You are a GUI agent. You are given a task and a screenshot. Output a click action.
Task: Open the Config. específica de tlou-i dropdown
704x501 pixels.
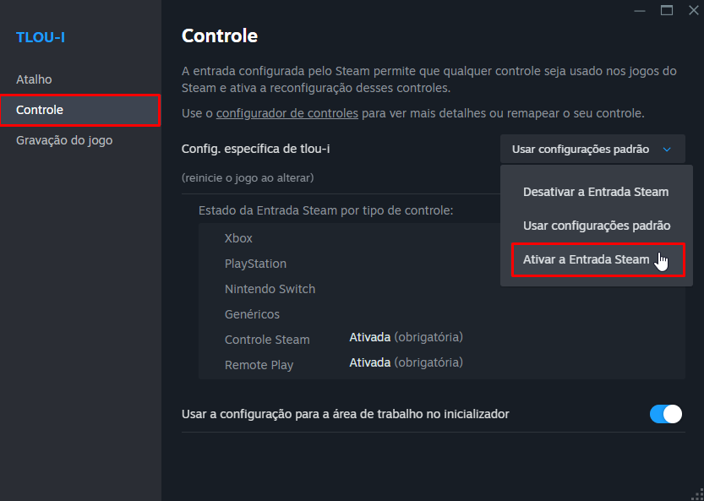[592, 149]
